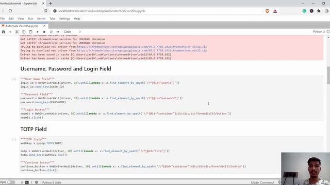
Task: Click the Mode: Command status text
Action: click(262, 182)
